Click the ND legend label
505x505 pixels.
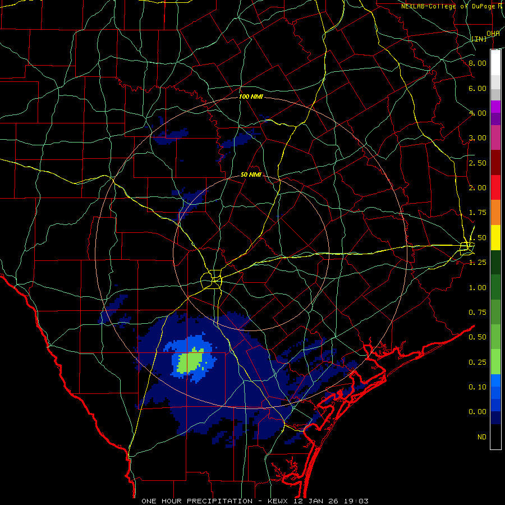[x=482, y=437]
